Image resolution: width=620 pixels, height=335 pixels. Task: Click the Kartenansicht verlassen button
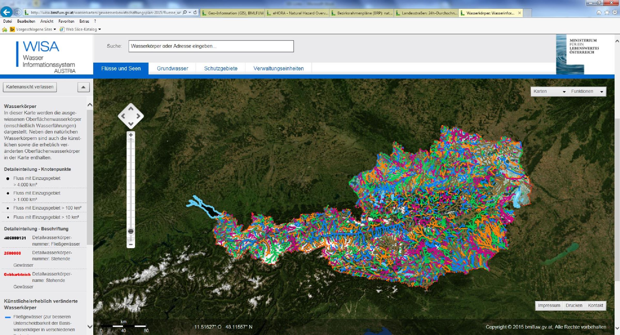(x=30, y=87)
